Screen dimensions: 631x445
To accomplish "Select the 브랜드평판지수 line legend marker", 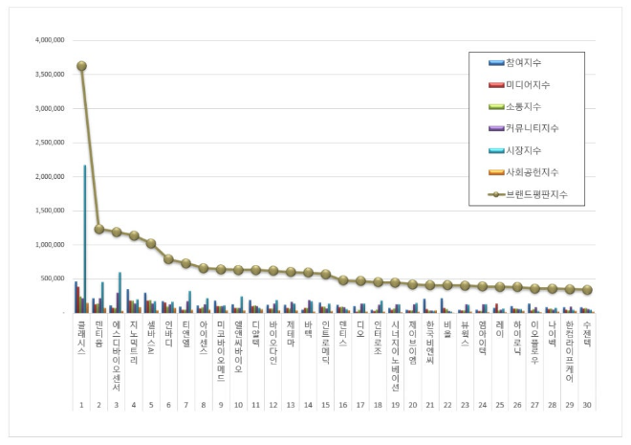I will coord(496,194).
